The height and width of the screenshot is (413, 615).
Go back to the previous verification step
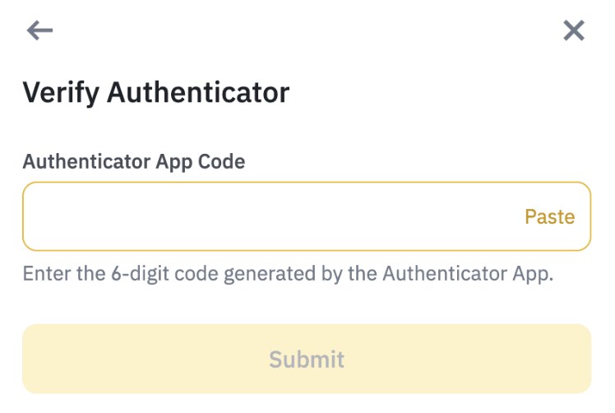[x=39, y=31]
